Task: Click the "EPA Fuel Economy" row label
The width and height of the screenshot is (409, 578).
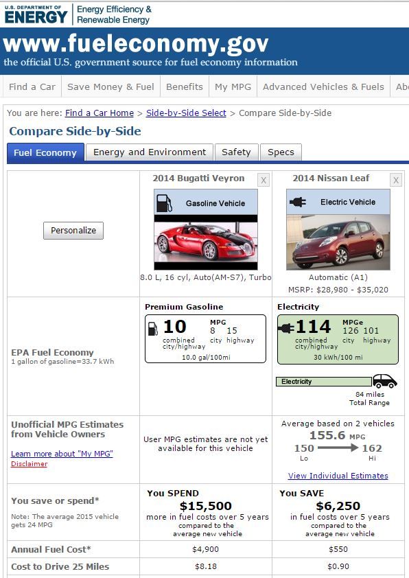Action: point(52,352)
